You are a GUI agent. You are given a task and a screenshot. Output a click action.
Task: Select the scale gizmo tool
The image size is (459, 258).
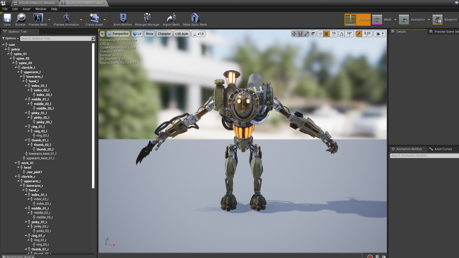(x=306, y=34)
